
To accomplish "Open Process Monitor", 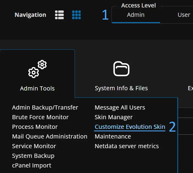I will 35,127.
